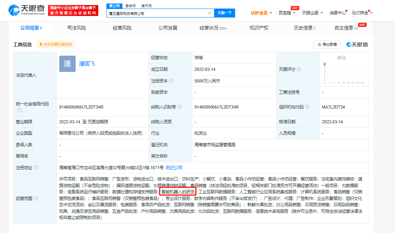Screen dimensions: 395x233
Task: Click the red banner 官方备案企业征信机构
Action: click(x=73, y=11)
